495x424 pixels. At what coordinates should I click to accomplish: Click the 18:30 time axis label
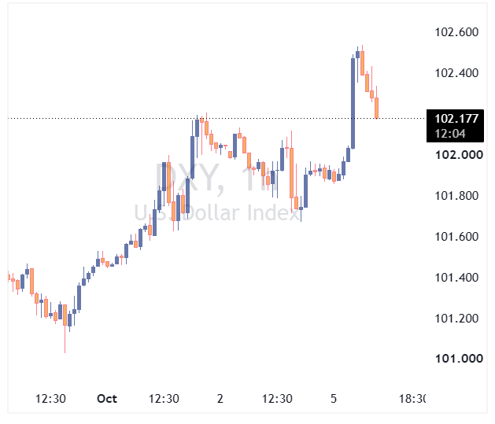[x=412, y=399]
